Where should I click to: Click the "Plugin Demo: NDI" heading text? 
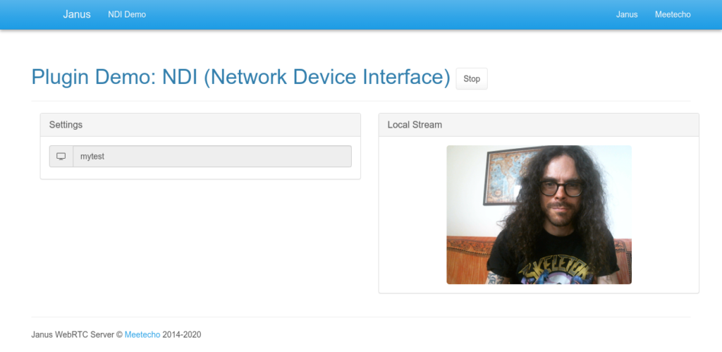coord(115,77)
